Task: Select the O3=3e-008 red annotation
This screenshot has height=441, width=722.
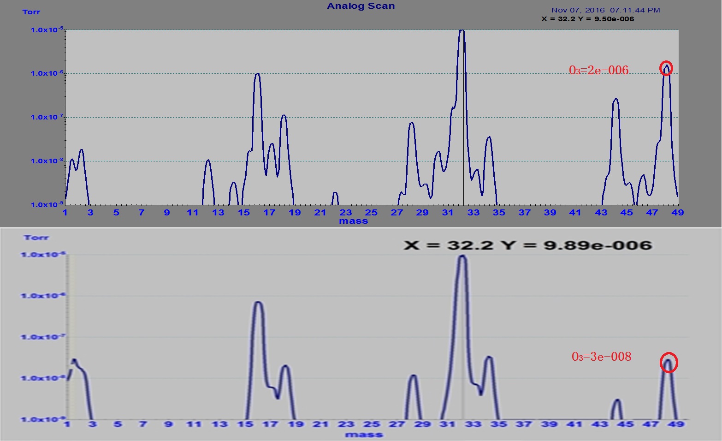Action: [x=601, y=357]
